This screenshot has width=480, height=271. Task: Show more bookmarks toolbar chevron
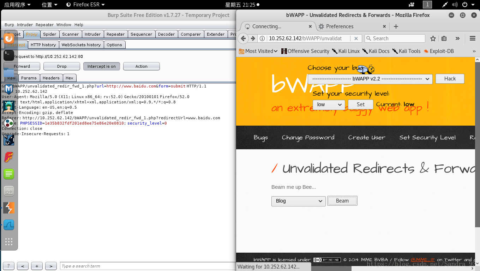[474, 51]
